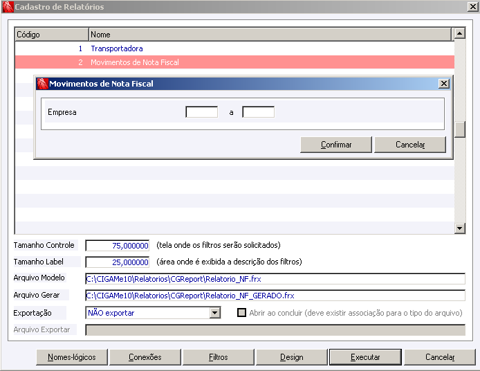480x371 pixels.
Task: Click the Cadastro de Relatórios title bar icon
Action: tap(8, 7)
